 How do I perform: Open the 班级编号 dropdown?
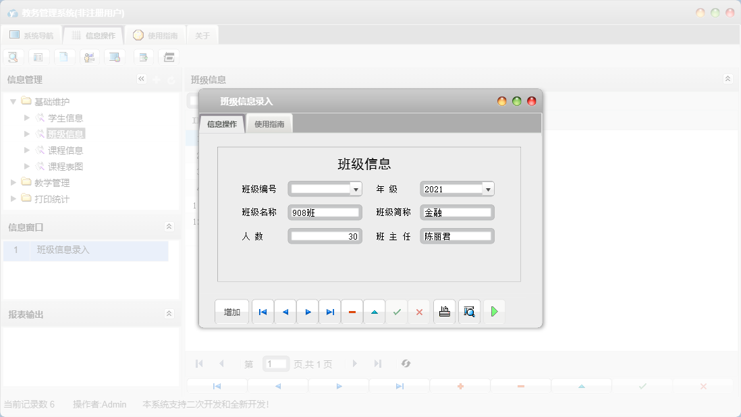354,188
